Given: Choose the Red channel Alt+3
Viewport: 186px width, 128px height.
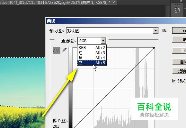Looking at the screenshot, I should (92, 52).
